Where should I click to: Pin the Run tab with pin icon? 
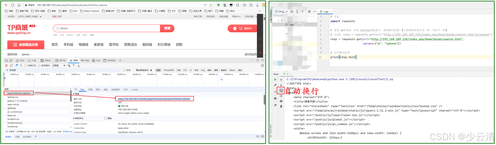coord(275,105)
